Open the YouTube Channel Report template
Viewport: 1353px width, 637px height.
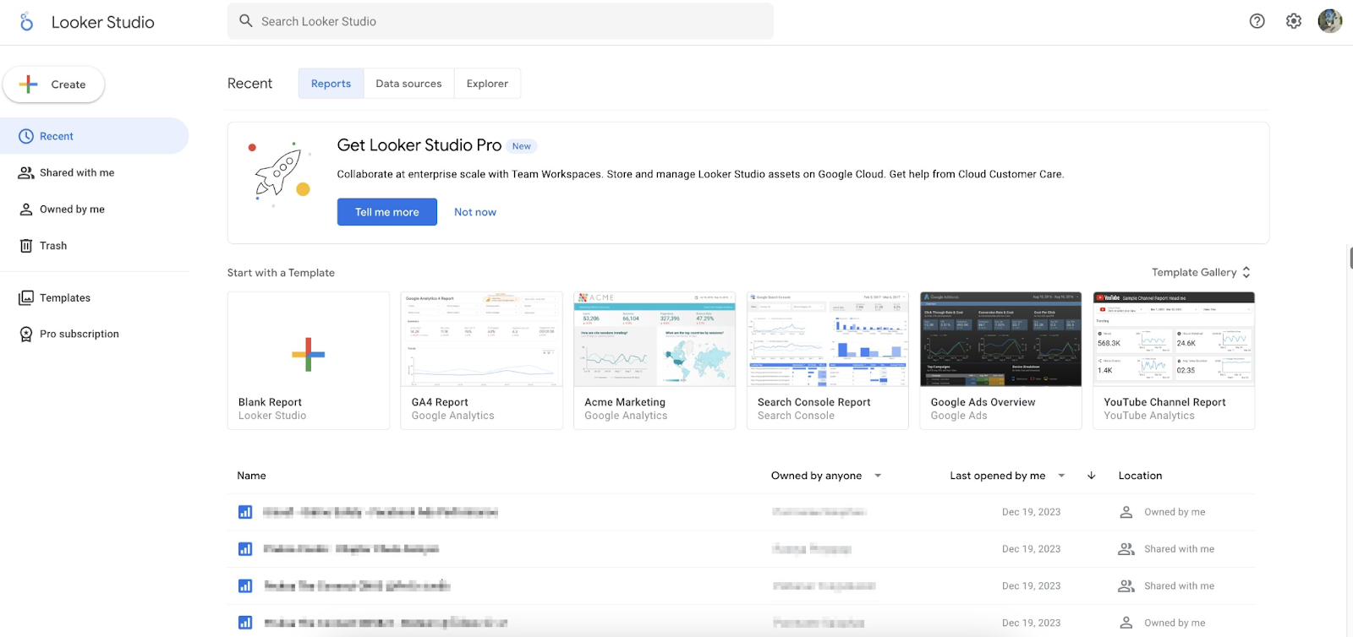[x=1174, y=361]
